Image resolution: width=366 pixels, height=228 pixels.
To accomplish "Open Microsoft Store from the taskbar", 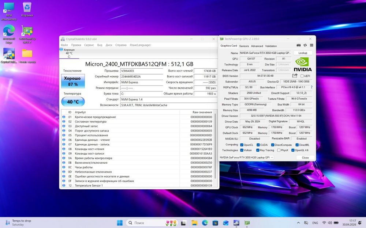I will coord(215,223).
